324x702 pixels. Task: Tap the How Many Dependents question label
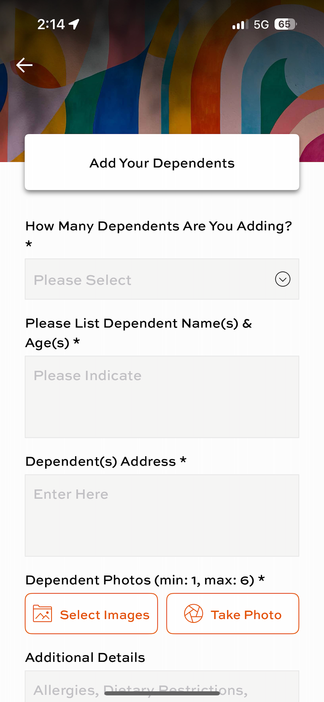(x=158, y=234)
